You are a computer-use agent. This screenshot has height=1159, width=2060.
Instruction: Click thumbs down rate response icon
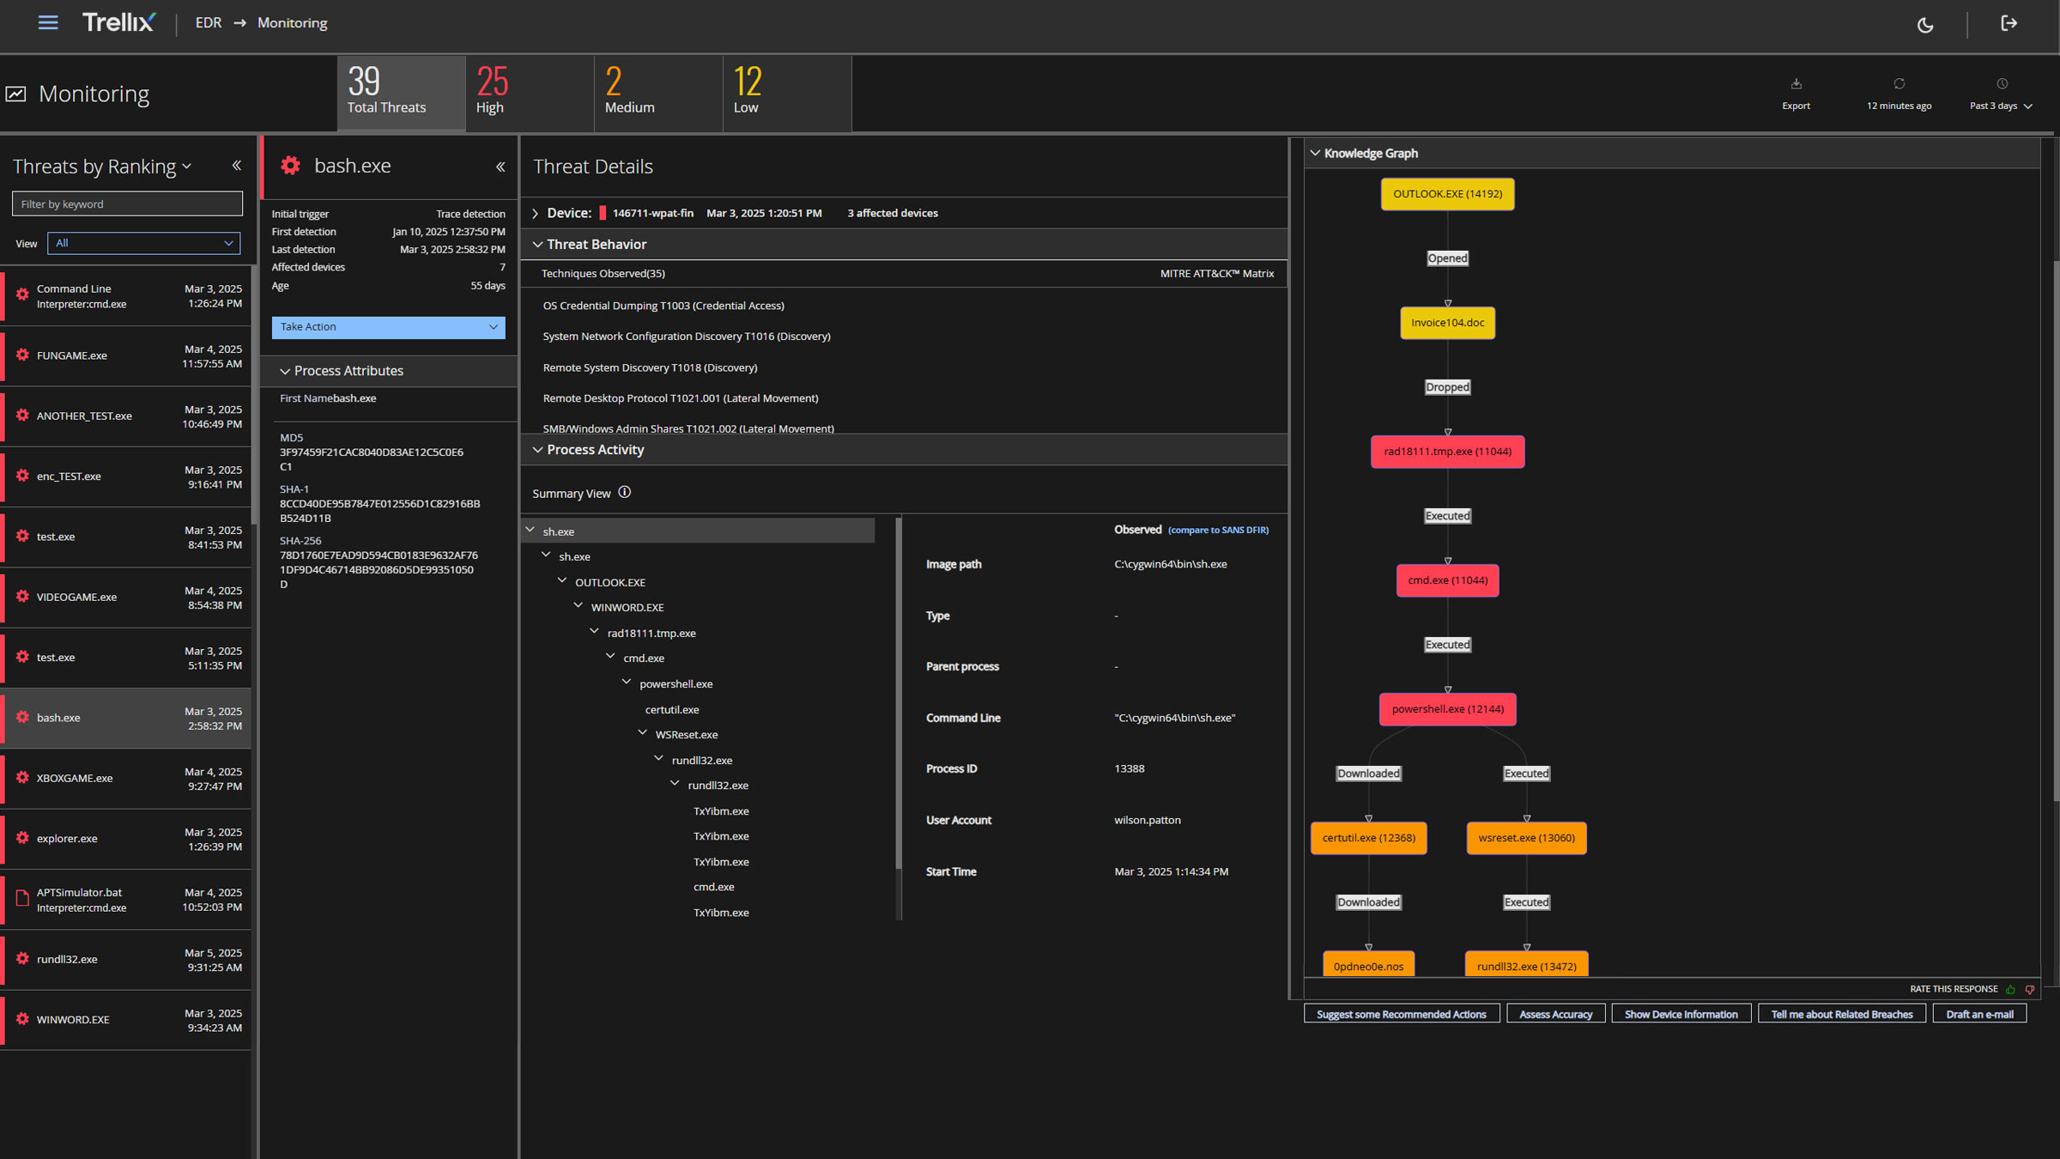[2029, 989]
